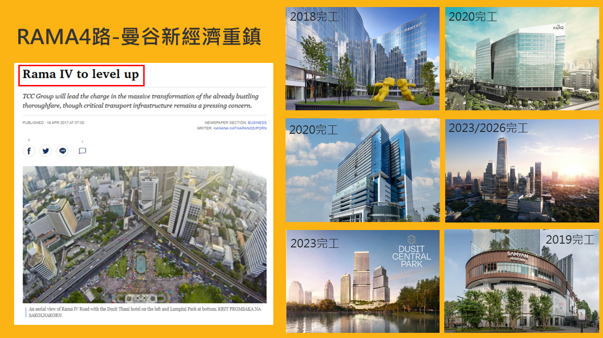Share the article via LINE icon
The width and height of the screenshot is (603, 338).
pos(62,151)
